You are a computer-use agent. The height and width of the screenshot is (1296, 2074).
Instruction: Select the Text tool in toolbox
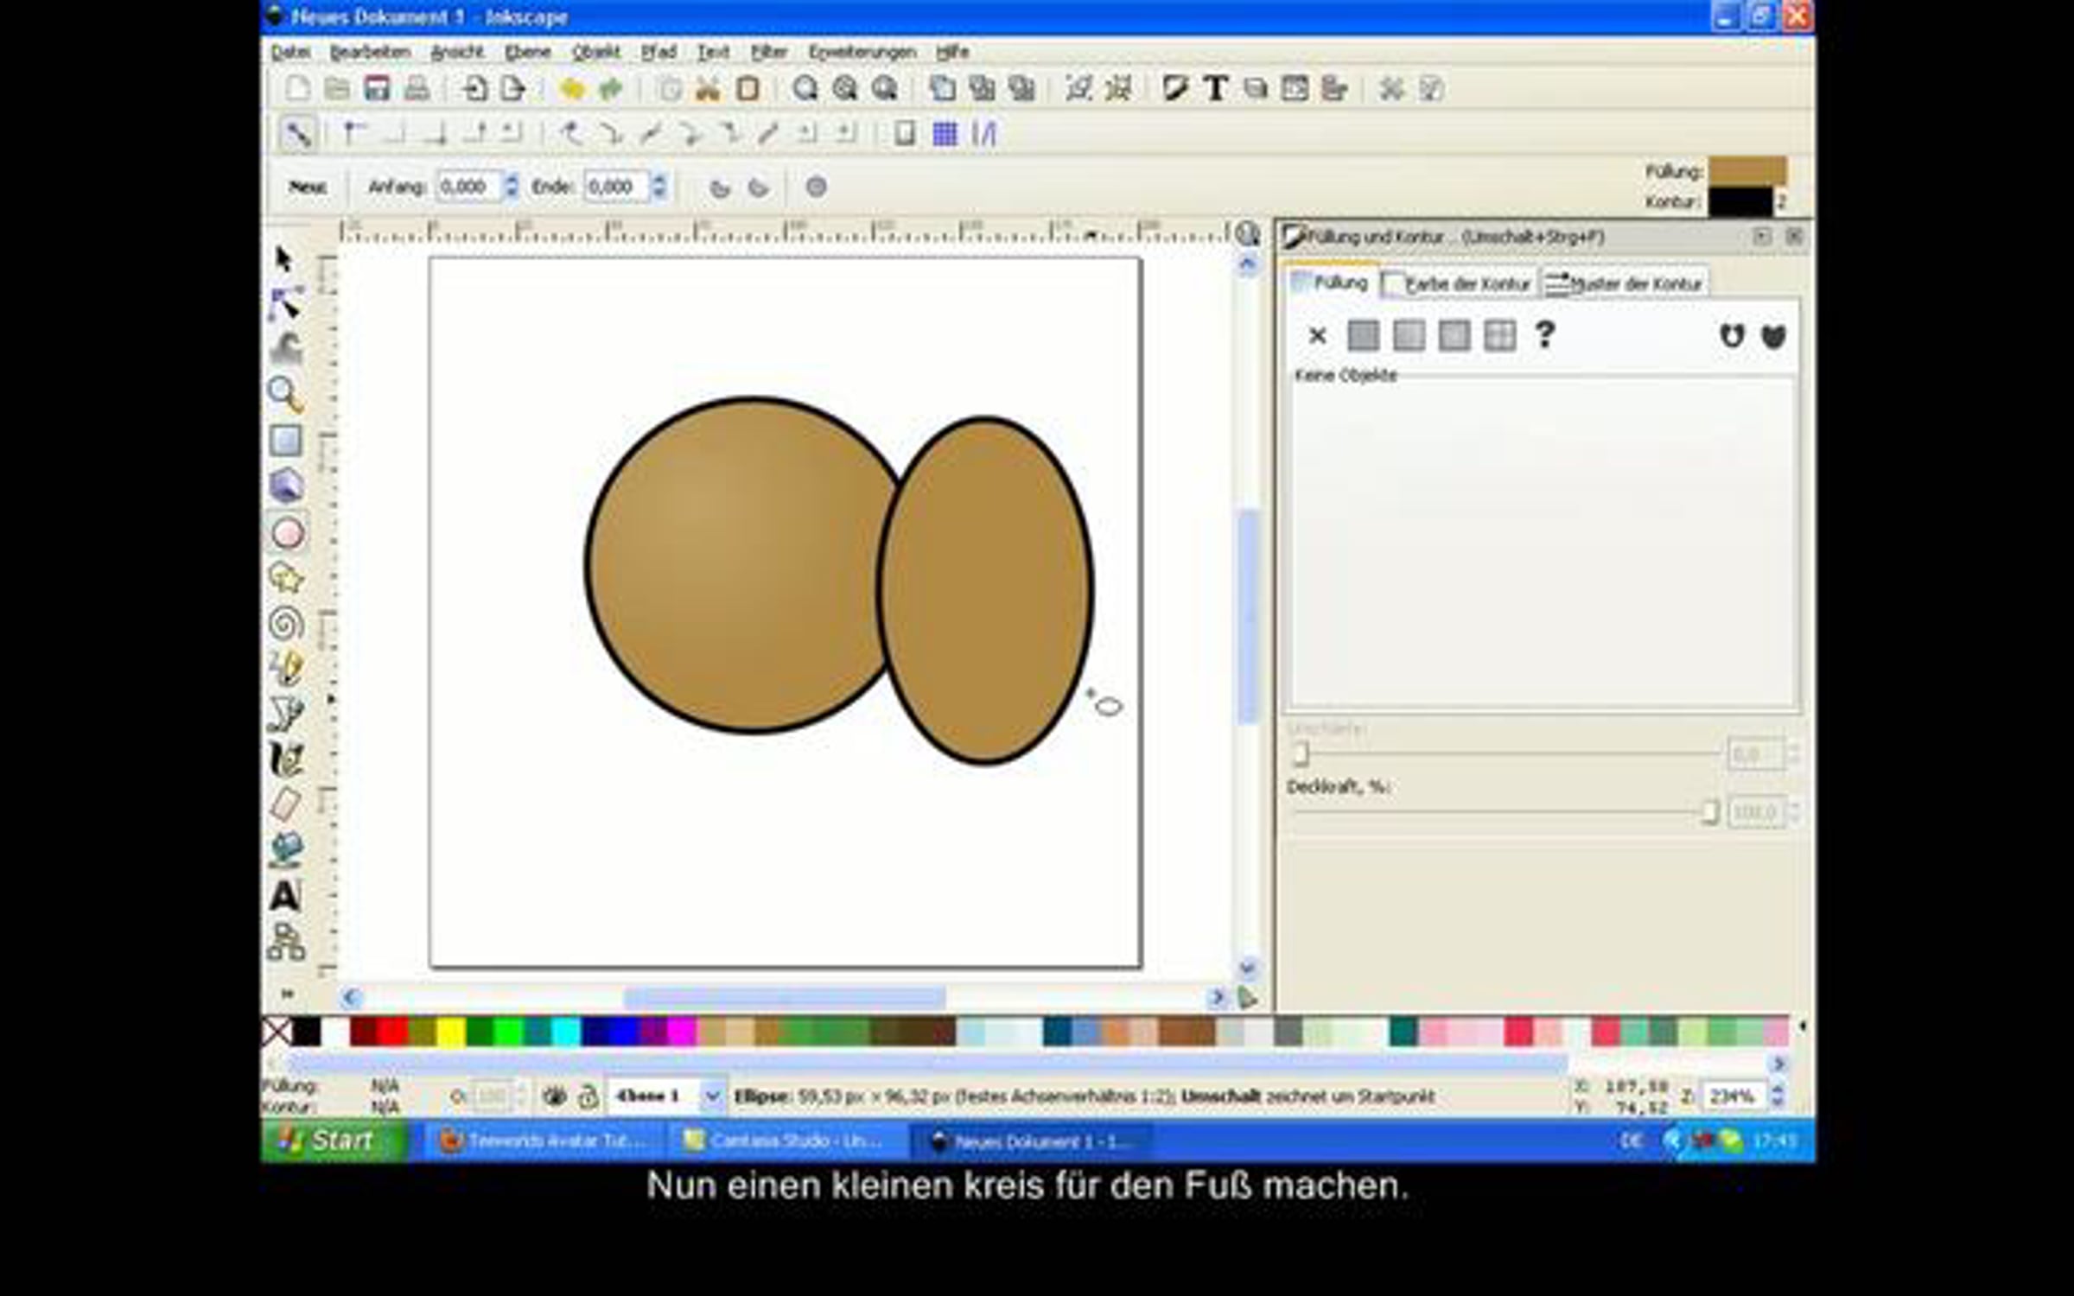[x=286, y=895]
